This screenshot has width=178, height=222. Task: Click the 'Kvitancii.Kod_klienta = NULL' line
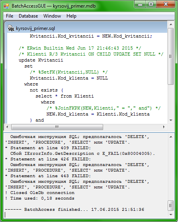[x=69, y=78]
